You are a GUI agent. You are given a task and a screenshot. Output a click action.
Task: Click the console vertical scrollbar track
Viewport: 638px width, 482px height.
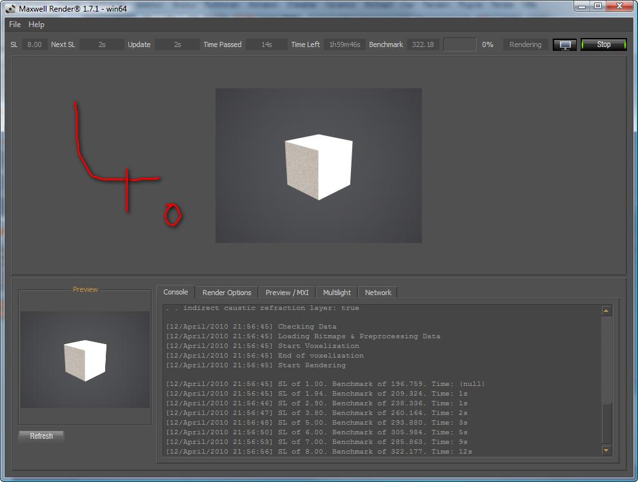click(606, 380)
